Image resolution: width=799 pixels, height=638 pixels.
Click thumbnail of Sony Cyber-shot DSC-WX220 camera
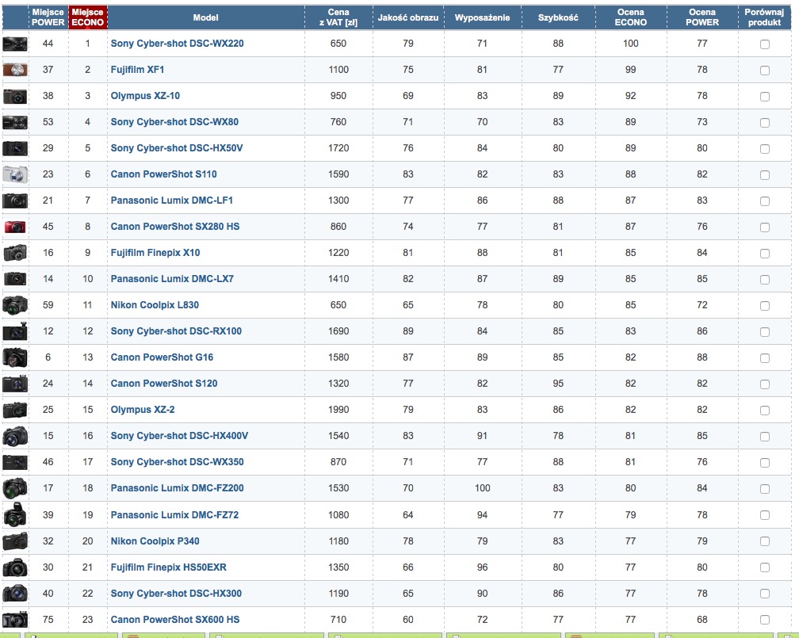15,44
